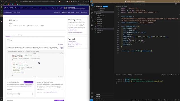Switch to OUTPUT tab in panel
180x101 pixels.
[124, 75]
